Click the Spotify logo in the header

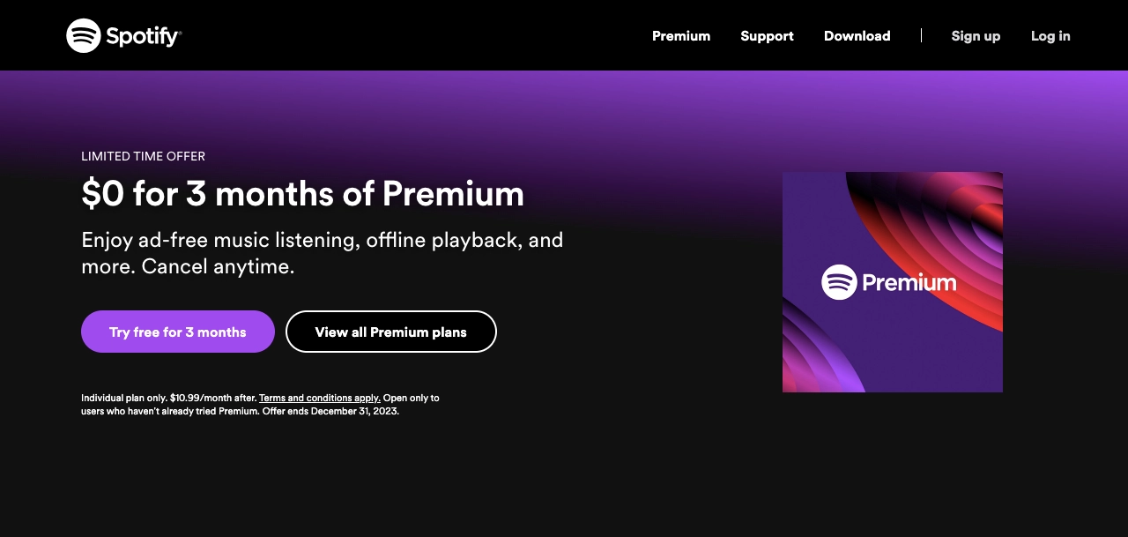[123, 35]
